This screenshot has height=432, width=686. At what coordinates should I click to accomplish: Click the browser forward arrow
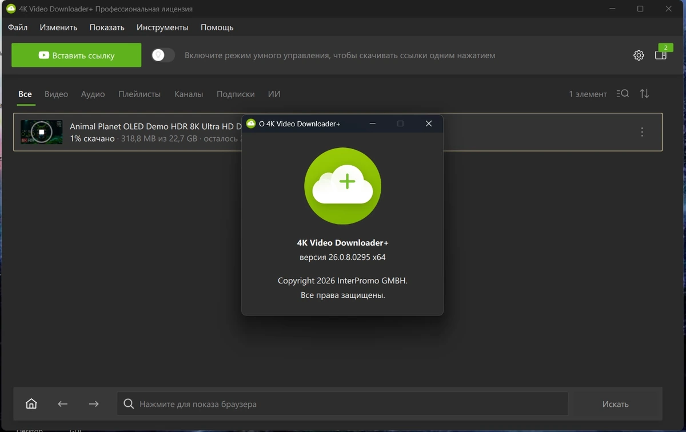[94, 404]
